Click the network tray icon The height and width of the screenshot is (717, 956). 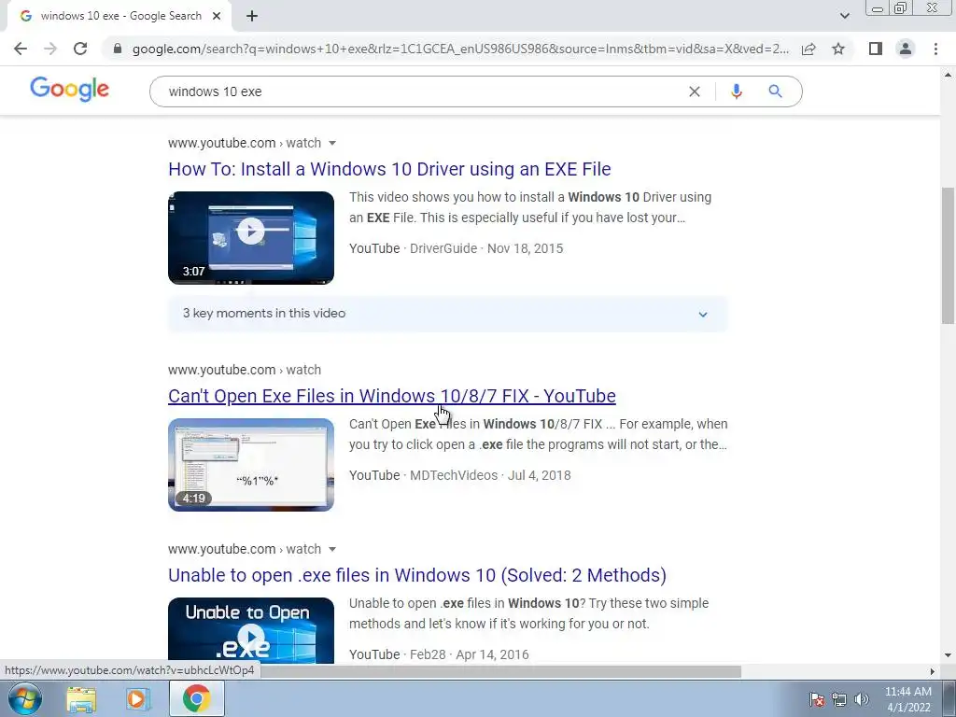coord(839,700)
